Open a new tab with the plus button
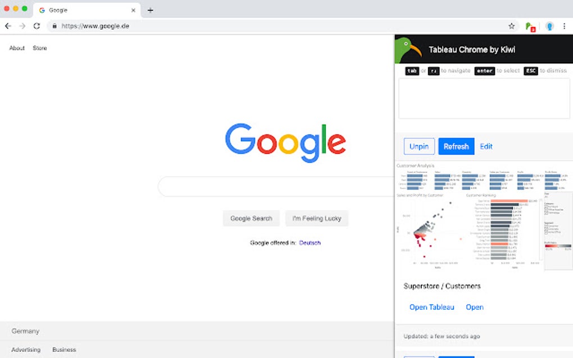 click(150, 10)
